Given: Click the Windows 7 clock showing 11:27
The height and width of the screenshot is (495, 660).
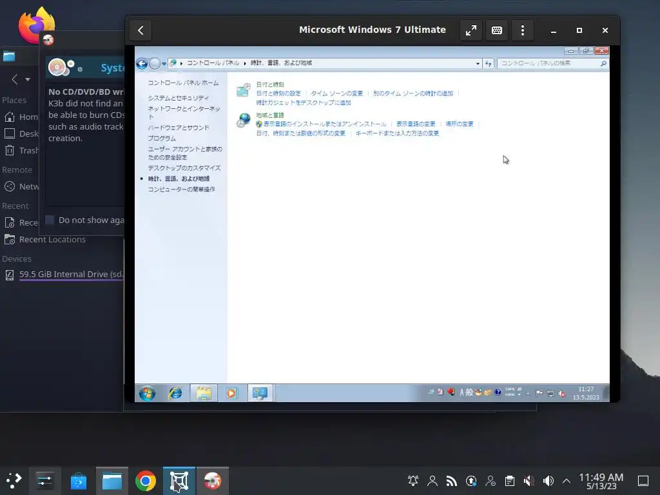Looking at the screenshot, I should (585, 393).
